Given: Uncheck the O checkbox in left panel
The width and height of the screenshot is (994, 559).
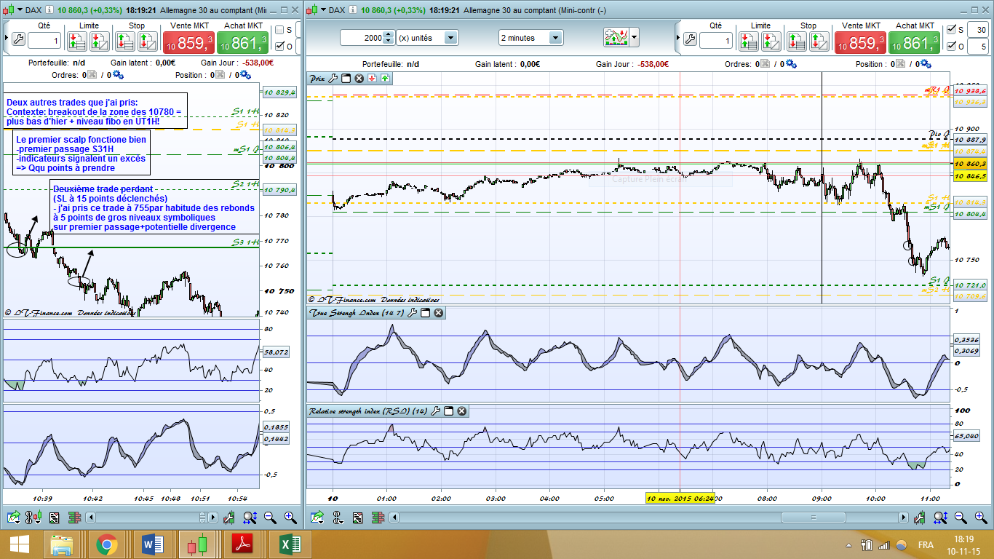Looking at the screenshot, I should tap(279, 47).
